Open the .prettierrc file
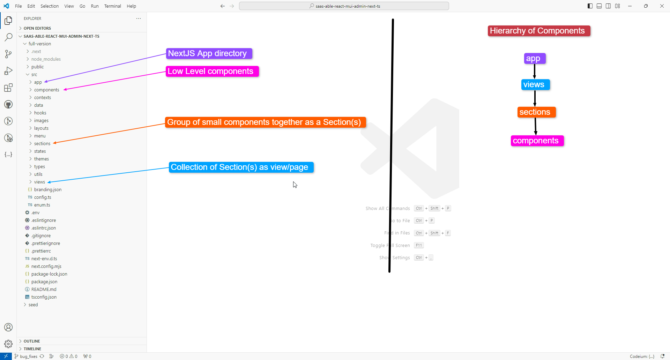 point(82,251)
